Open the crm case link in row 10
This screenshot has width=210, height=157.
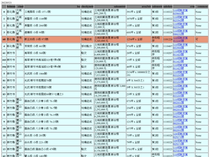[180, 129]
